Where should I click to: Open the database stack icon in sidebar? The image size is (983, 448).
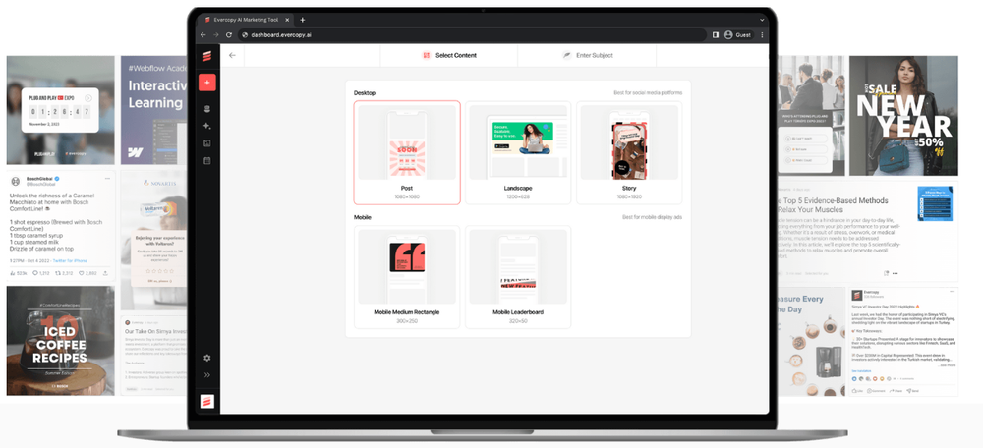206,108
